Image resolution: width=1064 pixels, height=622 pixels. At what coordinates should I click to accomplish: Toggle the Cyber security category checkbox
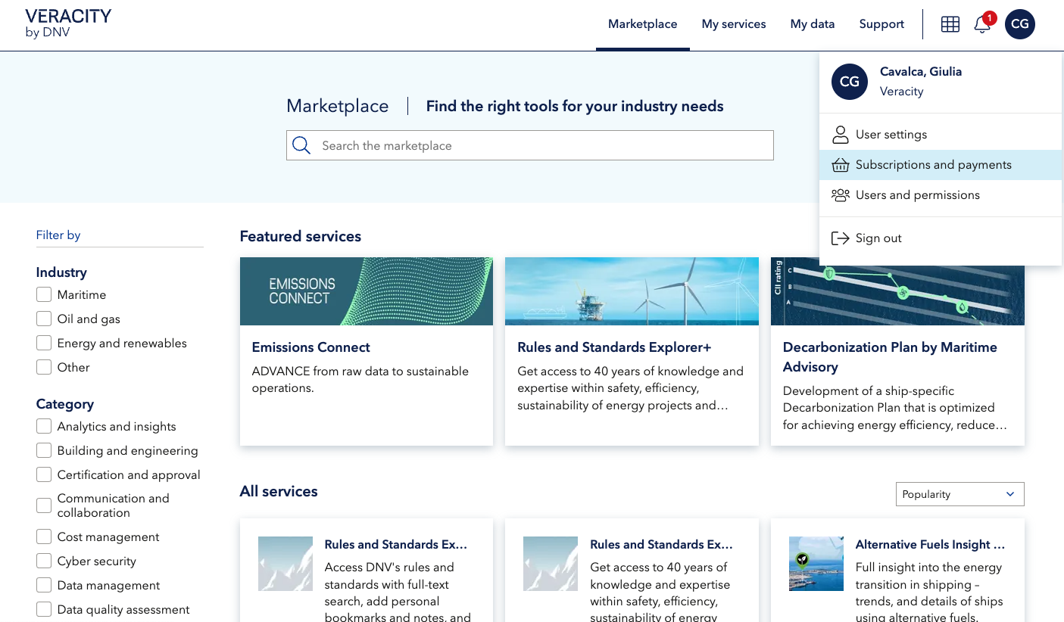(44, 561)
